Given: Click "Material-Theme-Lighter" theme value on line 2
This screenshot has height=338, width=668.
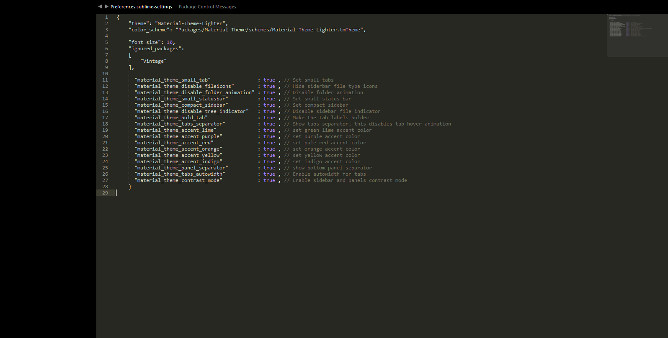Looking at the screenshot, I should click(190, 23).
